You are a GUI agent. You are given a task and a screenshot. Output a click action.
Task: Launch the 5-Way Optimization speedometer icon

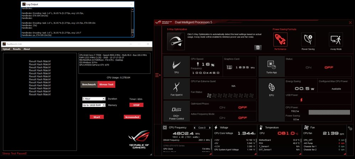pos(176,42)
